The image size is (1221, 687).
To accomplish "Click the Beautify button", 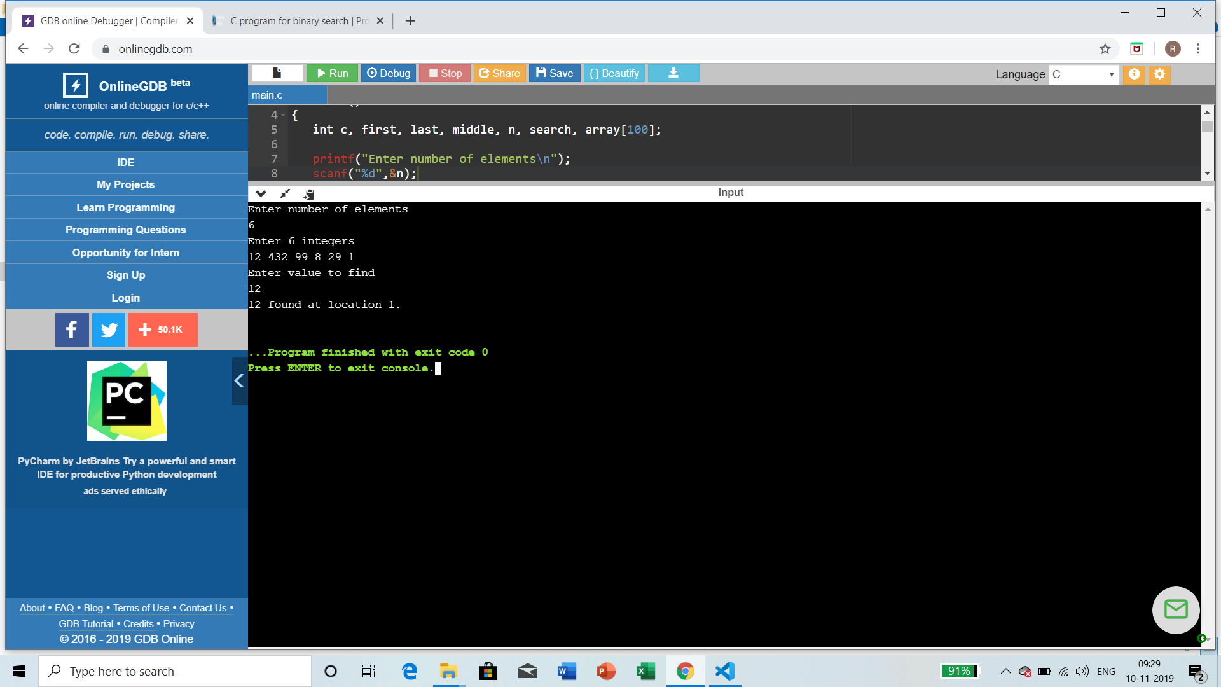I will click(614, 73).
